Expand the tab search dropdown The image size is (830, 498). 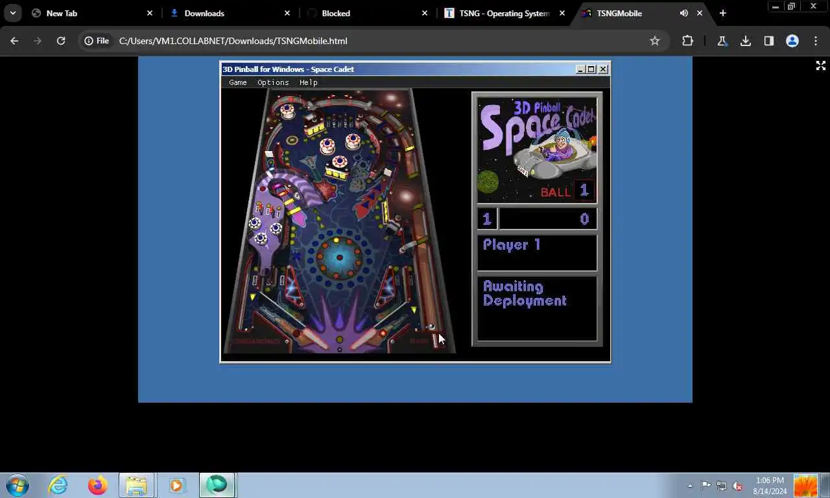(x=13, y=13)
